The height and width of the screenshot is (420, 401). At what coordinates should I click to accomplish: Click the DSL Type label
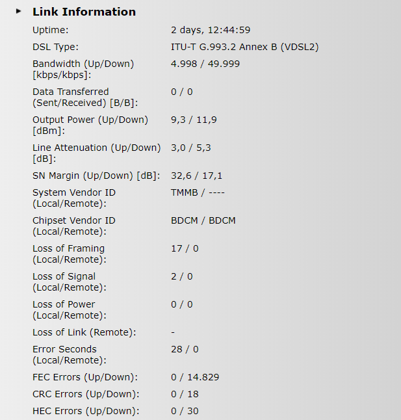[x=55, y=47]
